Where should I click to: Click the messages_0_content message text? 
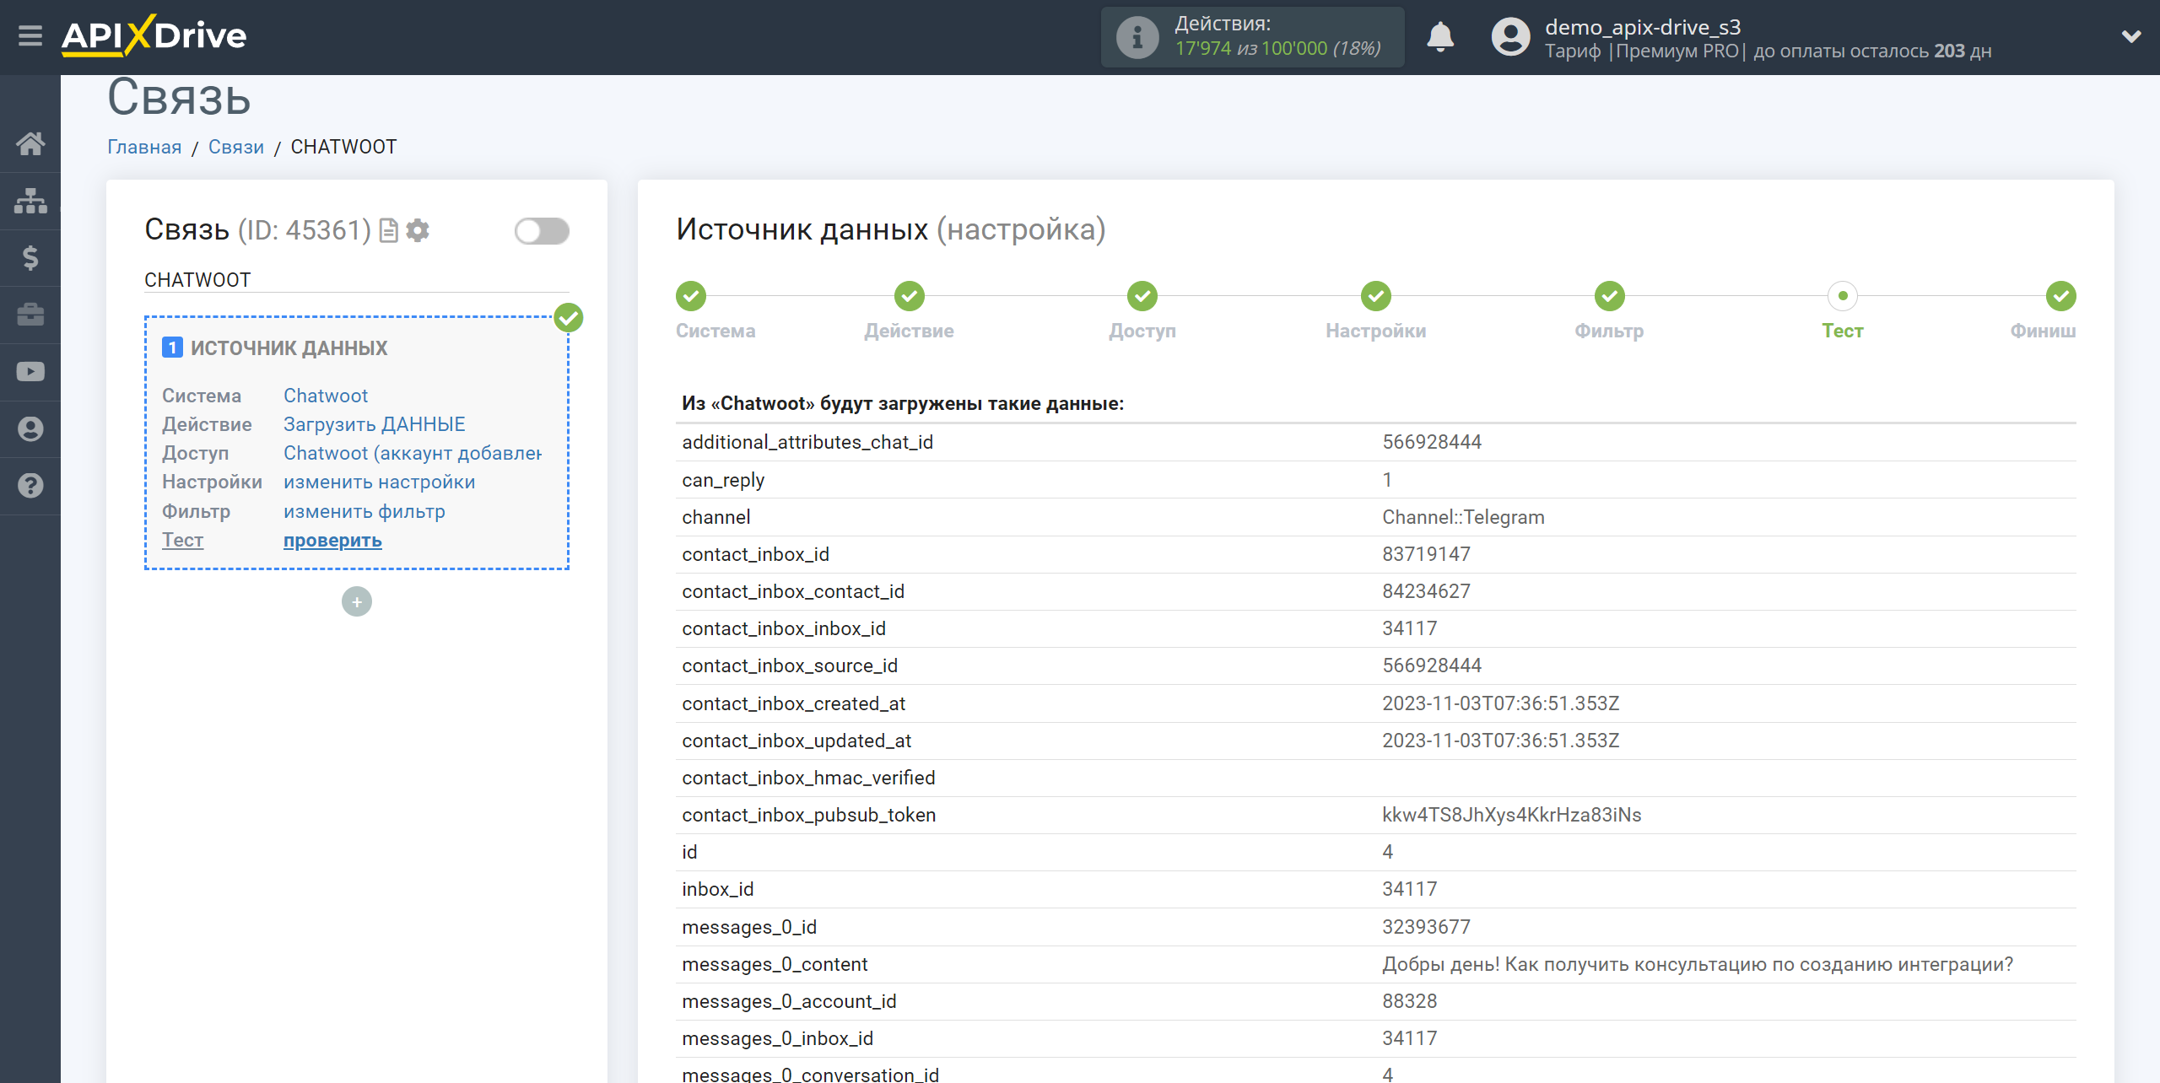pyautogui.click(x=1698, y=964)
